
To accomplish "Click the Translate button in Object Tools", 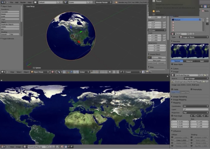I will [x=10, y=12].
